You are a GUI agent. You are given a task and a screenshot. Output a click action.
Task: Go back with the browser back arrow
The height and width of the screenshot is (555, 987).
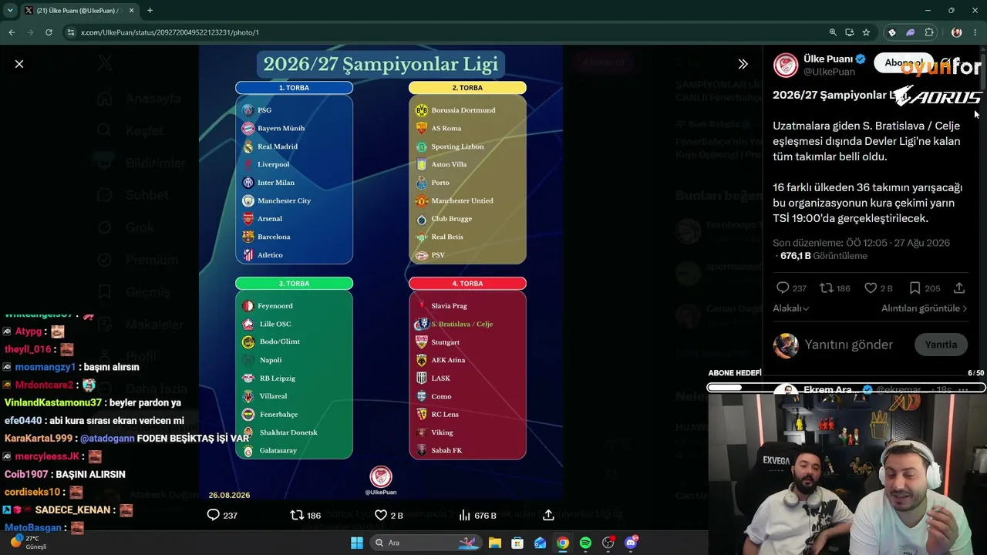pyautogui.click(x=12, y=32)
